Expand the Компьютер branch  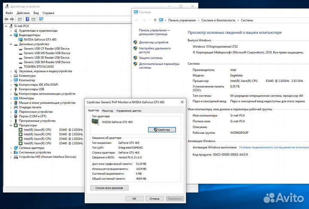[x=11, y=80]
